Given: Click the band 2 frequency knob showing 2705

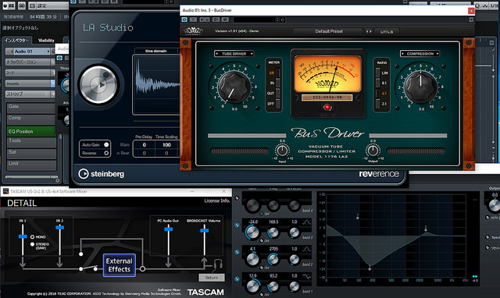Looking at the screenshot, I should tap(273, 260).
